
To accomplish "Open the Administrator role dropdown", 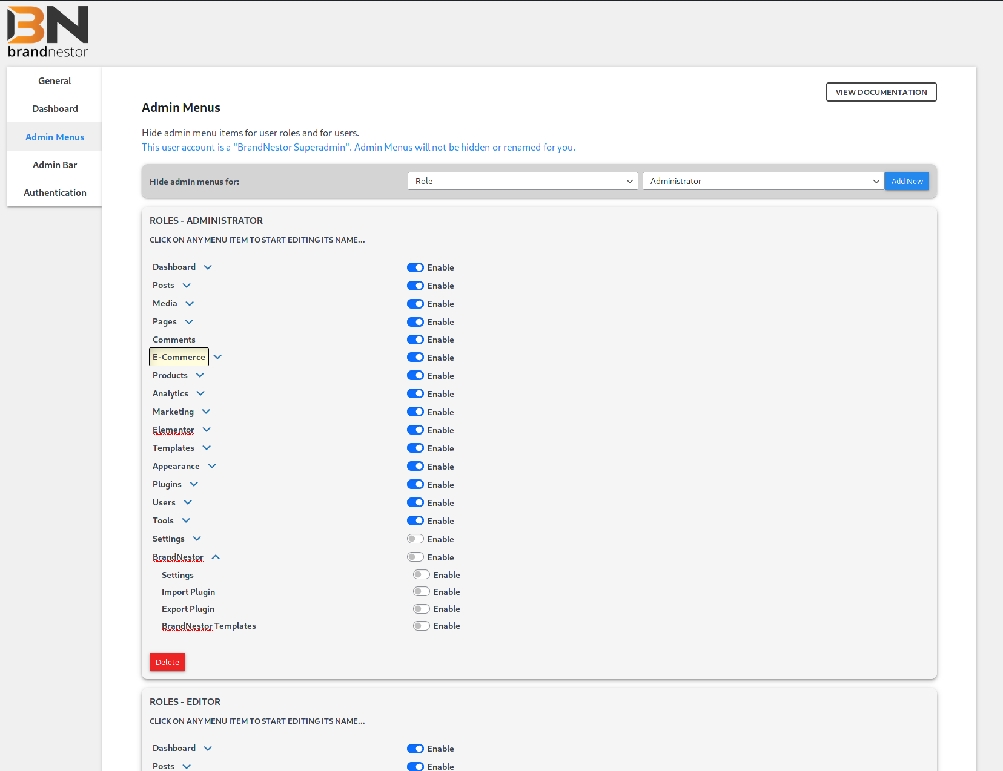I will [x=763, y=181].
